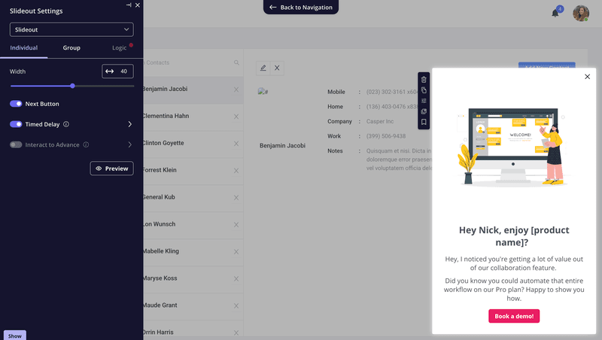Select contact Forrest Klein
Viewport: 602px width, 340px height.
coord(193,171)
